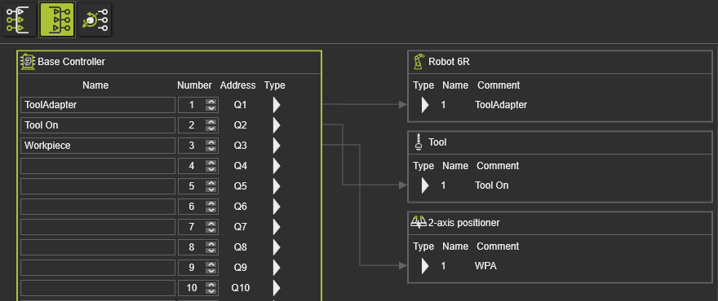Click output type arrow for Q6
The height and width of the screenshot is (301, 718).
(276, 207)
